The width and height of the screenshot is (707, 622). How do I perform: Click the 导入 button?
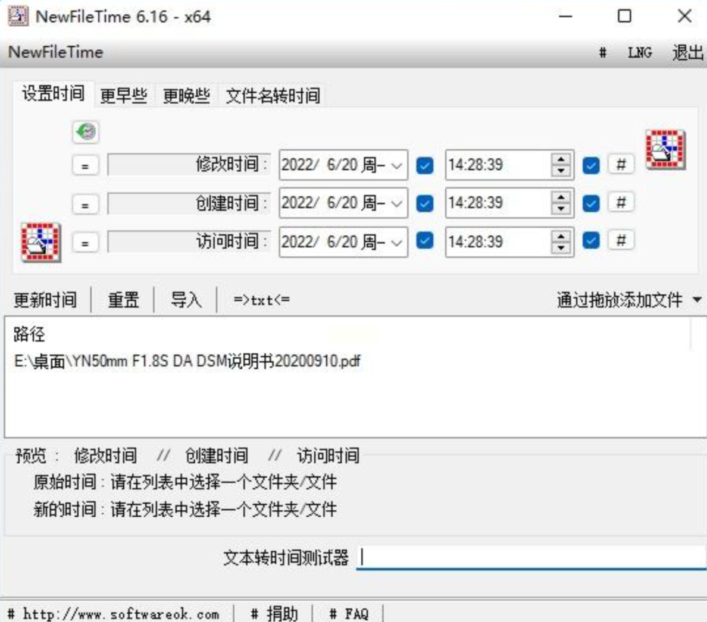click(x=186, y=300)
